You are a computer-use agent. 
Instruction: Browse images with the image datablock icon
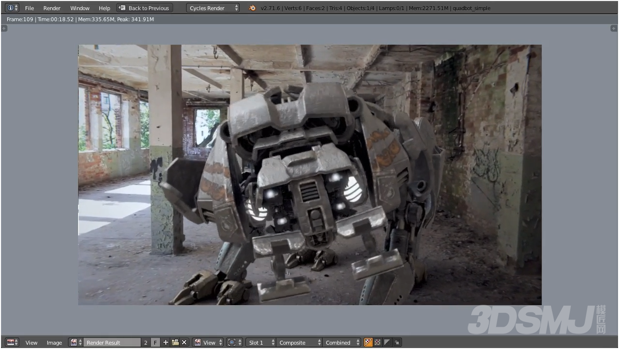75,342
